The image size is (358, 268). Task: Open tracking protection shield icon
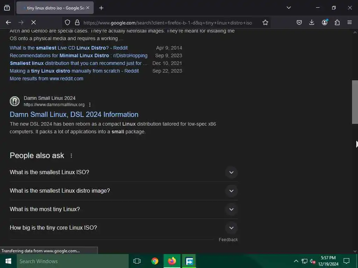coord(67,22)
